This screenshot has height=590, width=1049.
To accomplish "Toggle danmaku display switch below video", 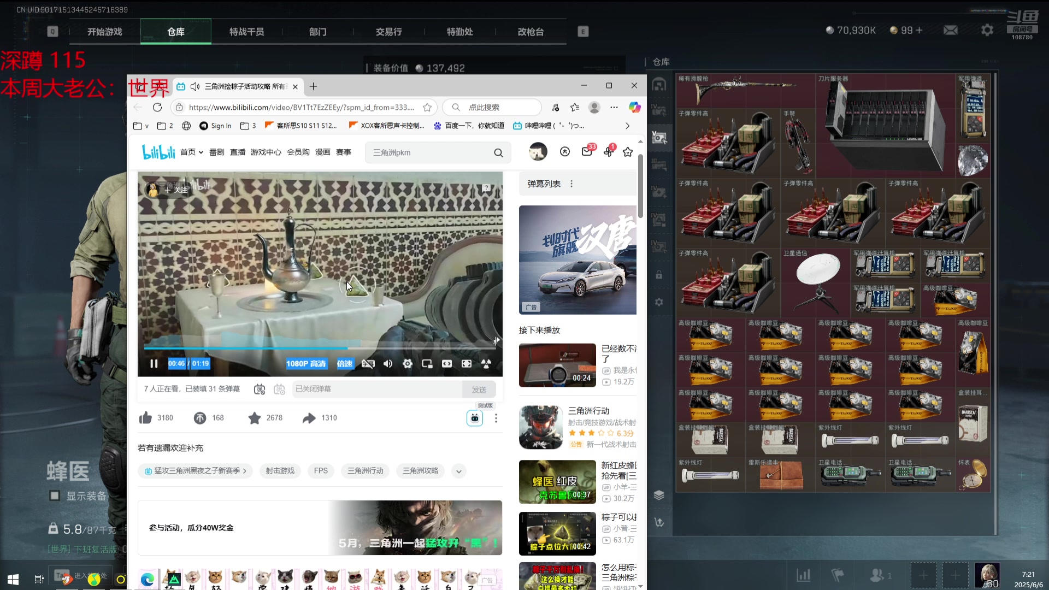I will [x=260, y=389].
